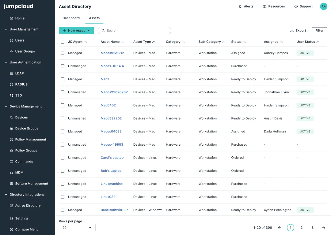
Task: Check the BabeRuthWin10P row checkbox
Action: (63, 210)
